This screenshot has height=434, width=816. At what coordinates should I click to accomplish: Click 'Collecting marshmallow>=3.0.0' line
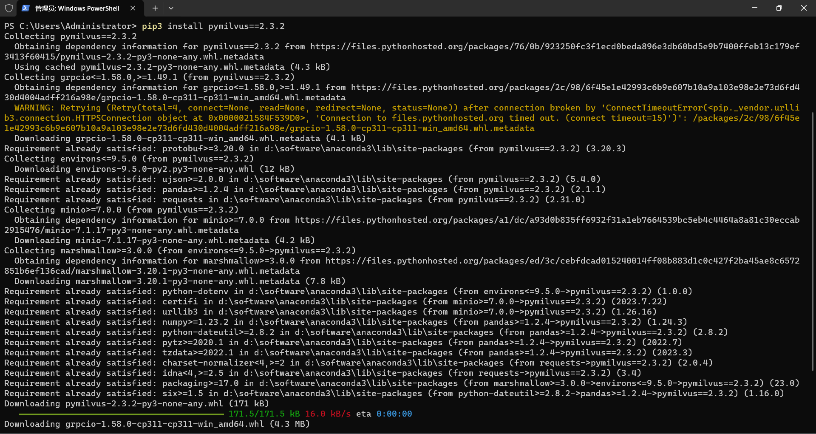pyautogui.click(x=180, y=250)
